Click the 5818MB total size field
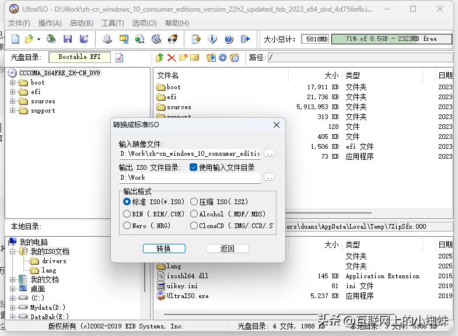 [316, 39]
